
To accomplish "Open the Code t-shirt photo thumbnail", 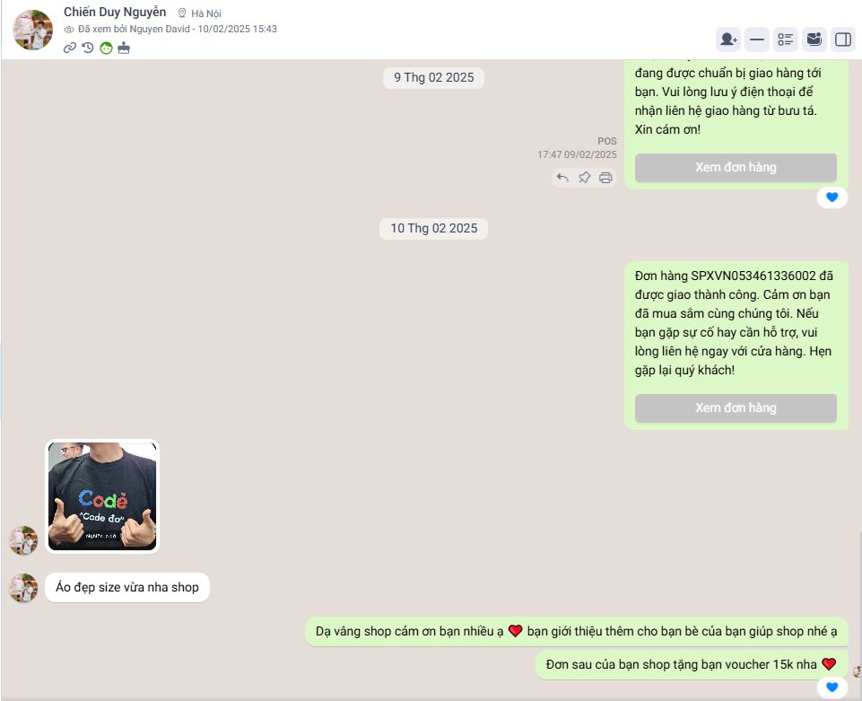I will coord(102,496).
